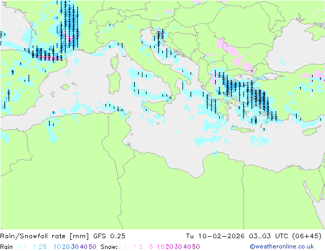The width and height of the screenshot is (325, 251).
Task: Pick the Snow legend 5 color value
Action: coord(151,247)
